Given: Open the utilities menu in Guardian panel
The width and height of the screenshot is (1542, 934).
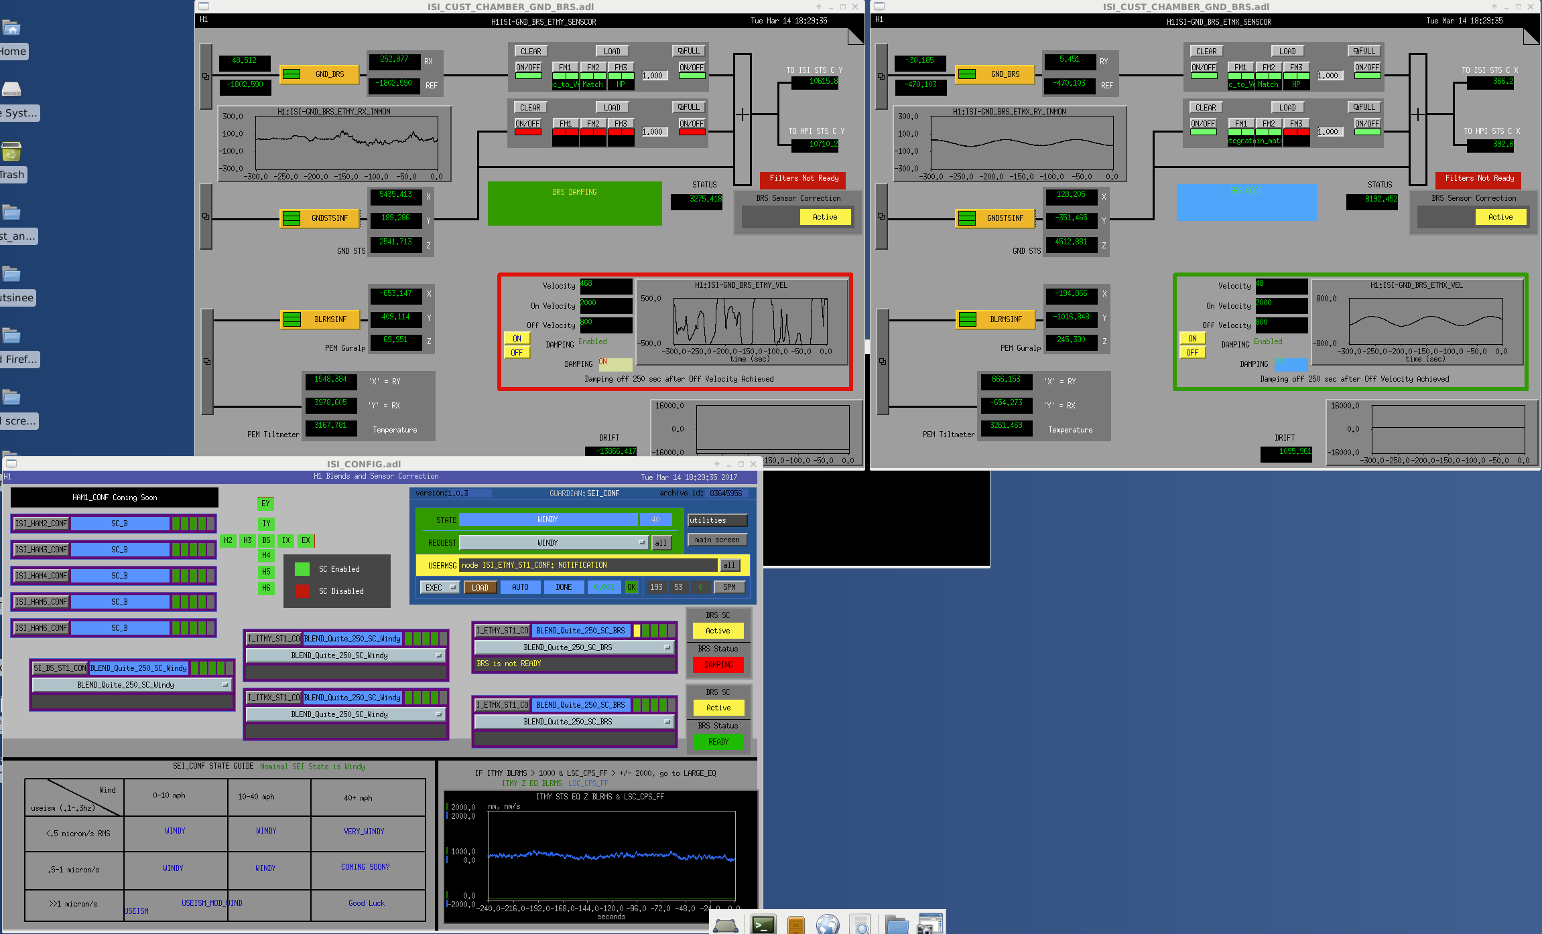Looking at the screenshot, I should point(717,520).
